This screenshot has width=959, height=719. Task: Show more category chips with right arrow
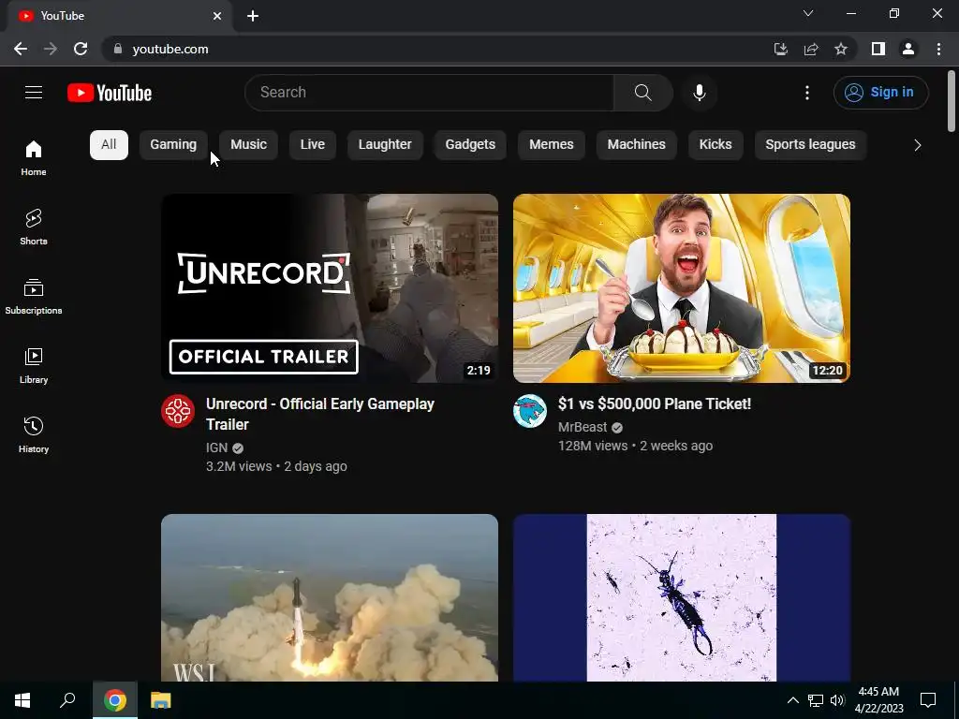click(917, 145)
